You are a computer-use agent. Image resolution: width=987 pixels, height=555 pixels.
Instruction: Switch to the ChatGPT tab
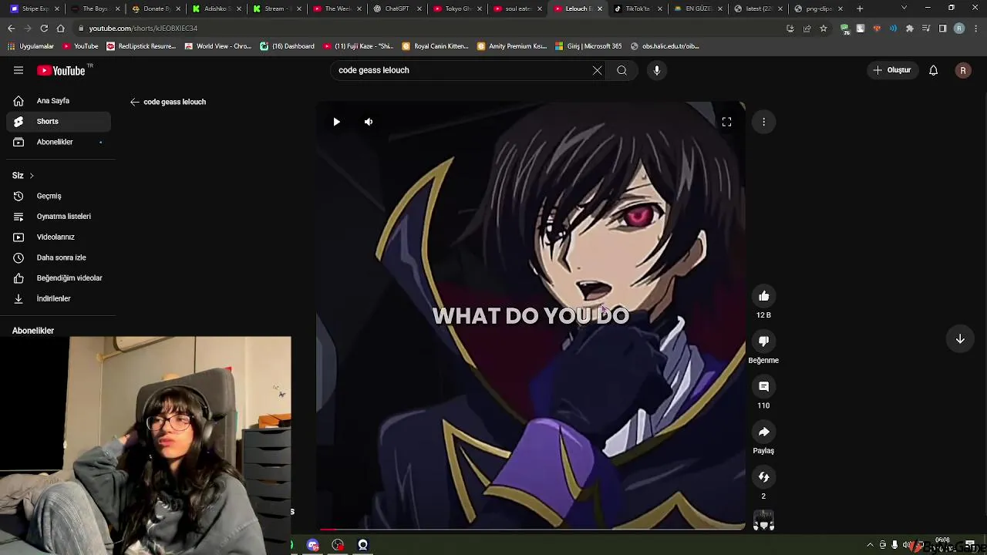coord(397,8)
